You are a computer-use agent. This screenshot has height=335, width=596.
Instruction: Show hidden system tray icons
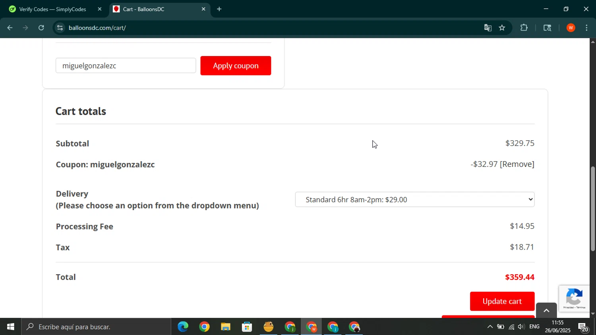point(490,327)
